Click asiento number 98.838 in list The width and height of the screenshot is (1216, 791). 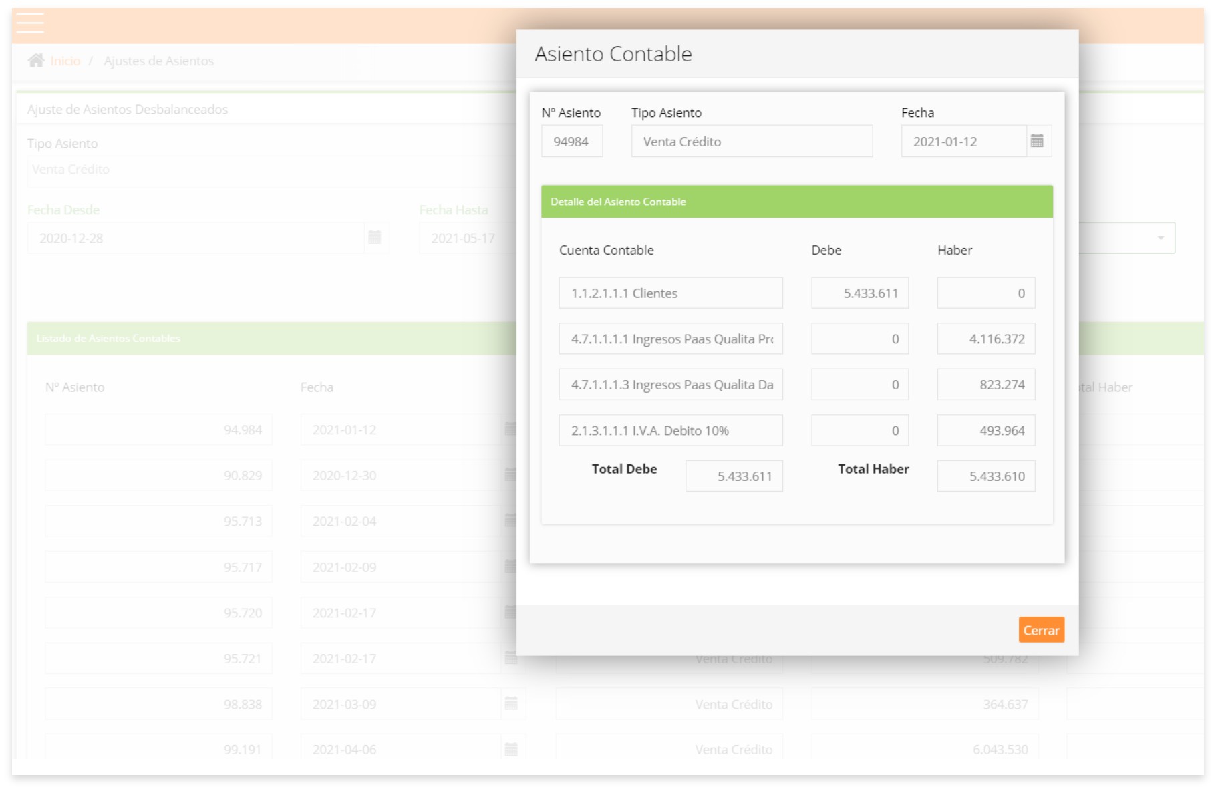click(x=158, y=704)
